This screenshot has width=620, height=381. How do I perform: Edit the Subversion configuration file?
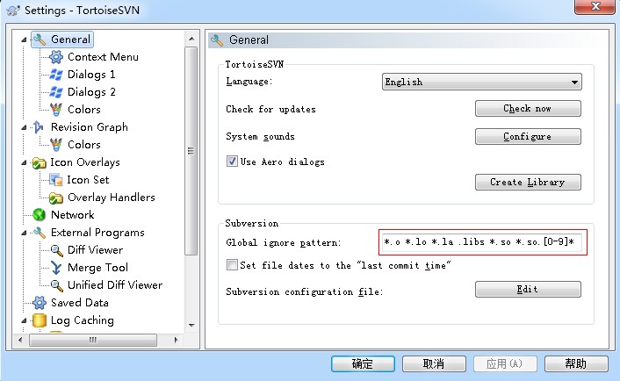click(528, 290)
